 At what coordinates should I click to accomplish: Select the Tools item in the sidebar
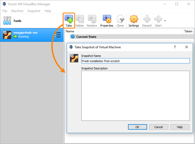click(x=32, y=21)
